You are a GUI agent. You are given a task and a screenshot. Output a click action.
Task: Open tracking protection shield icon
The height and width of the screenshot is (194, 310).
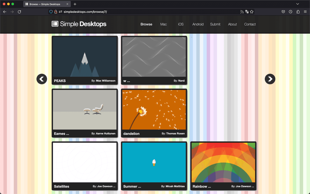(51, 12)
